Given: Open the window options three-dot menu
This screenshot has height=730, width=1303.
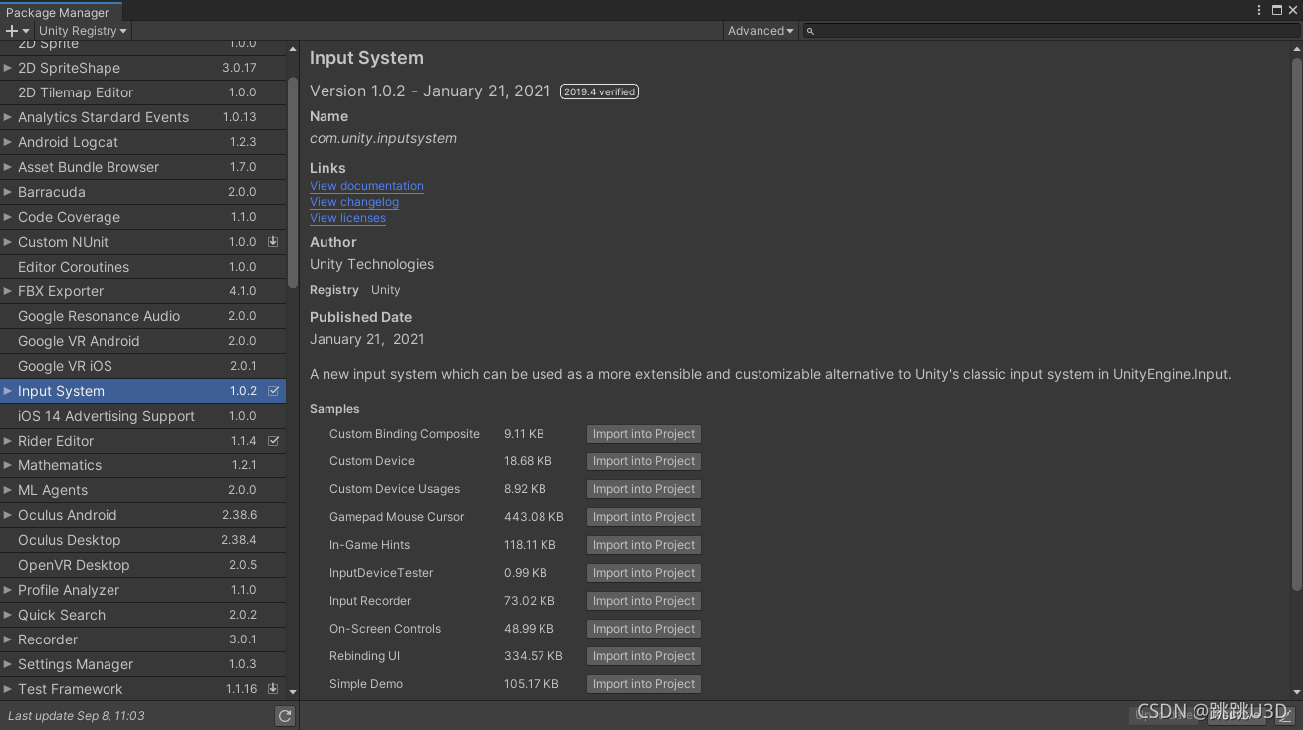Looking at the screenshot, I should coord(1260,10).
